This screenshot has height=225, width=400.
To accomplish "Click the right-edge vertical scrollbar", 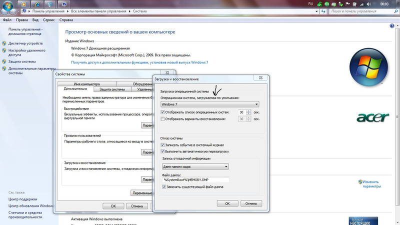I will click(397, 116).
